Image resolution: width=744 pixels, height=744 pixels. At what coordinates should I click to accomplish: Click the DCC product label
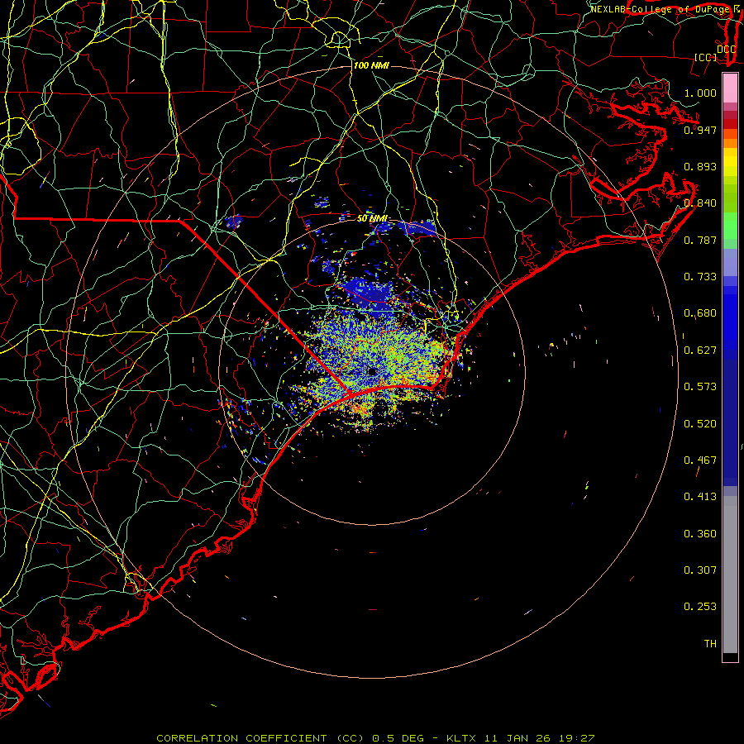726,49
